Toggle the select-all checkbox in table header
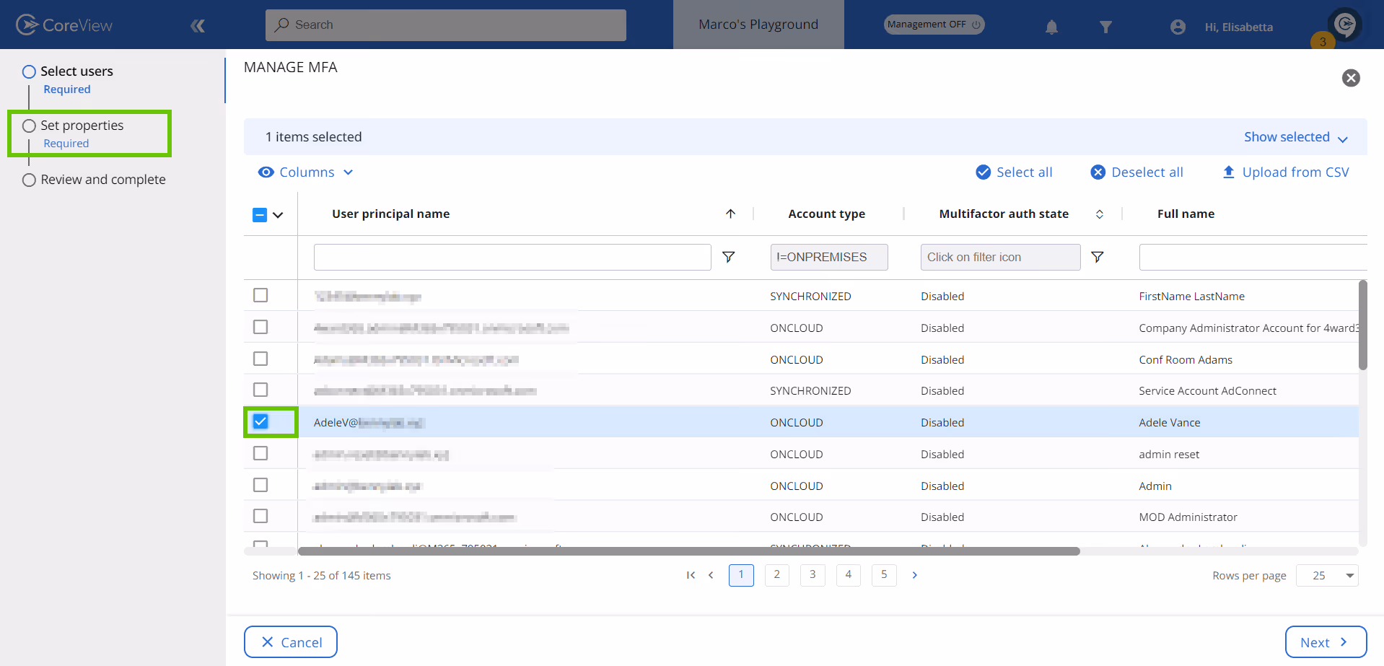 pos(259,214)
